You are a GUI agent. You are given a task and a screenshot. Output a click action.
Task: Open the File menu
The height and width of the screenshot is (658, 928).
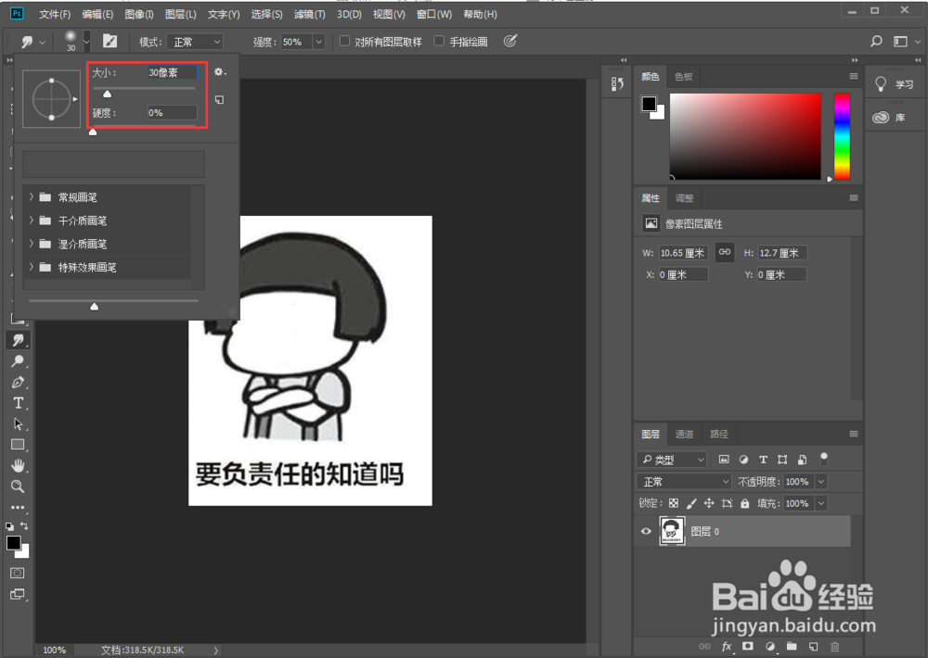coord(55,14)
